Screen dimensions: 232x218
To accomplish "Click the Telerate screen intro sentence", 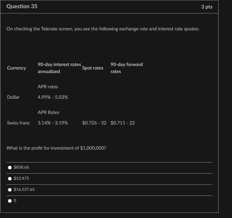I will click(103, 29).
